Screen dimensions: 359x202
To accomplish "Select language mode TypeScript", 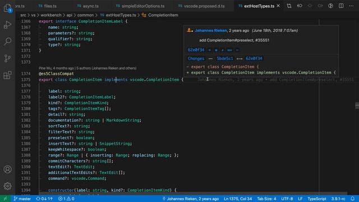I will coord(316,199).
